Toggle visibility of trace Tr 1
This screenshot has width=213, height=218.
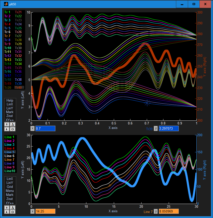7,12
